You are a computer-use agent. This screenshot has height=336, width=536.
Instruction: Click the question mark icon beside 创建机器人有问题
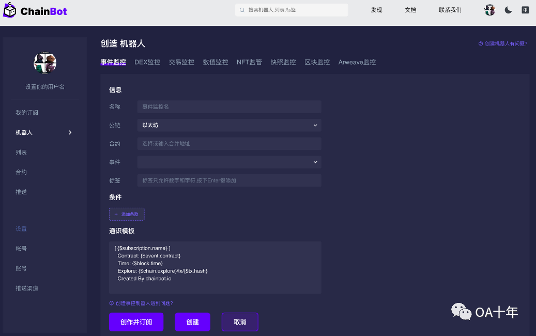tap(481, 44)
